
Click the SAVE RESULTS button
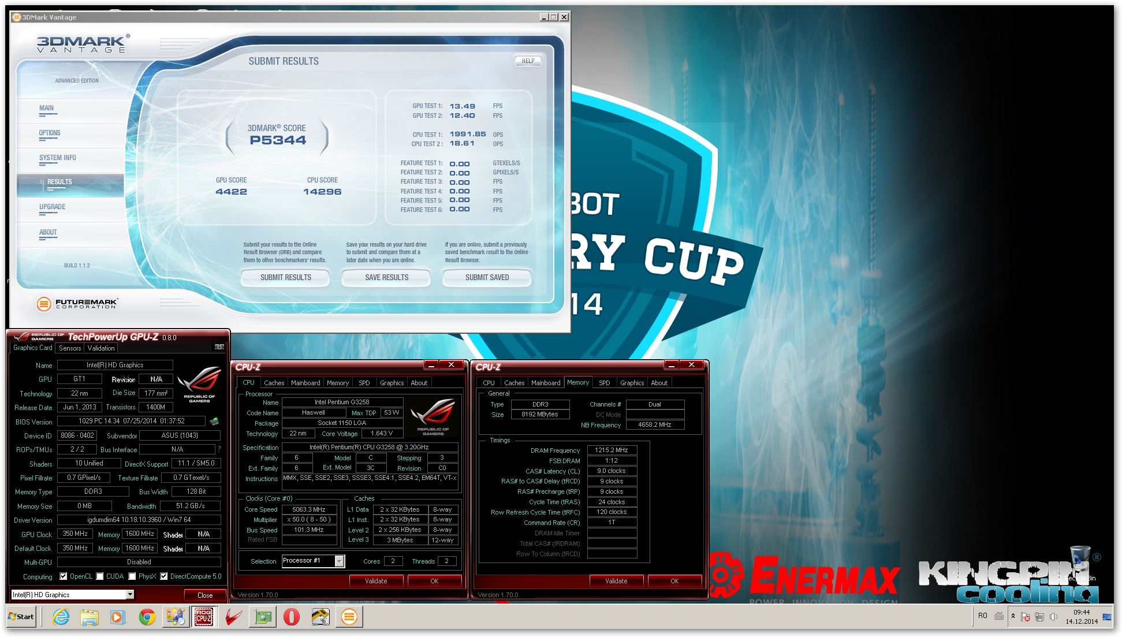[386, 278]
